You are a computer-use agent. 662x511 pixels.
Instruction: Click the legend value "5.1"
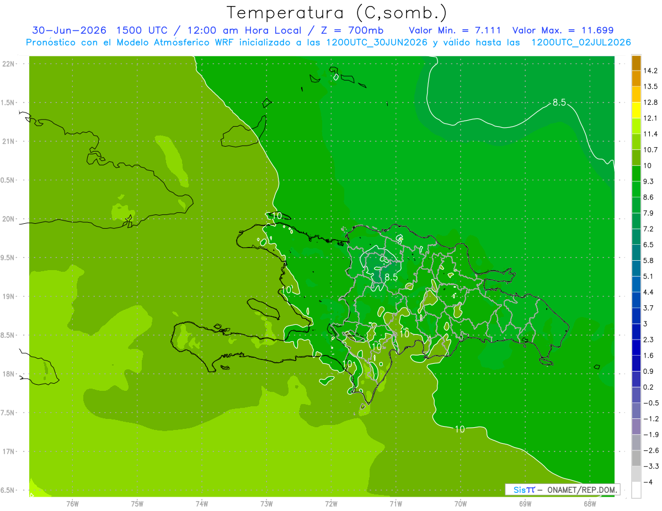(x=648, y=277)
